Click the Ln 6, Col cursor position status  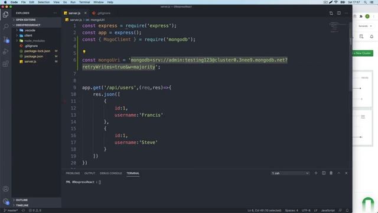264,211
